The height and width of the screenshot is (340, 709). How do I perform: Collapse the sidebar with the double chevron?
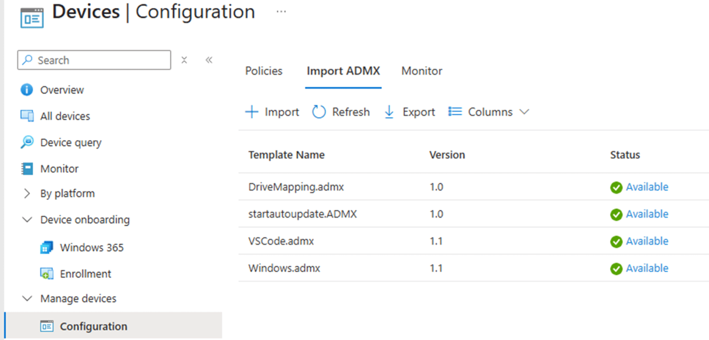pos(209,60)
